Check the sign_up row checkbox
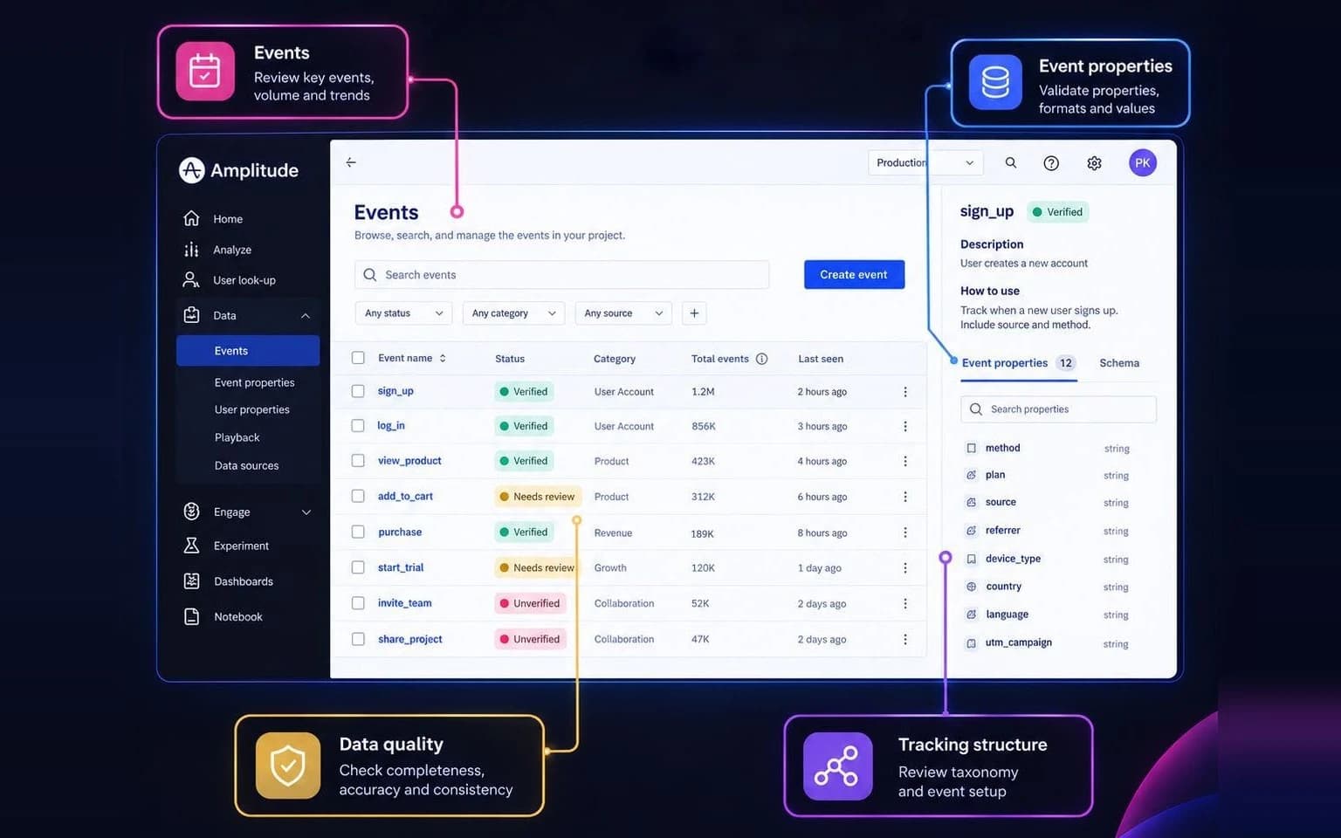1341x838 pixels. [x=358, y=391]
